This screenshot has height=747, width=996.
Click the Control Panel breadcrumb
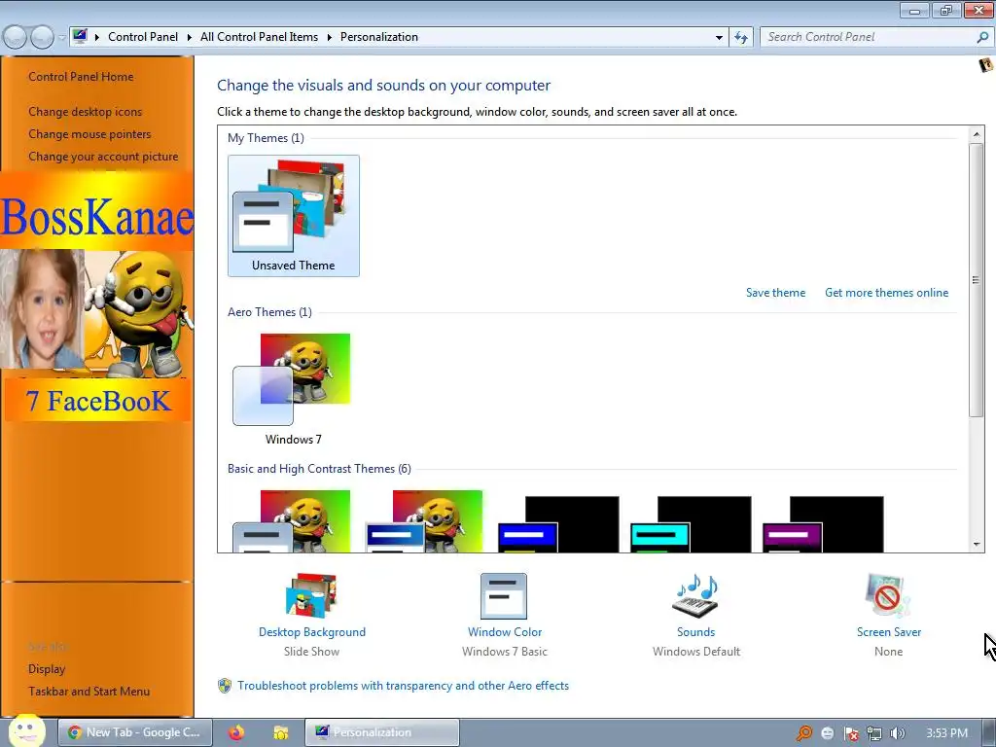(x=143, y=37)
